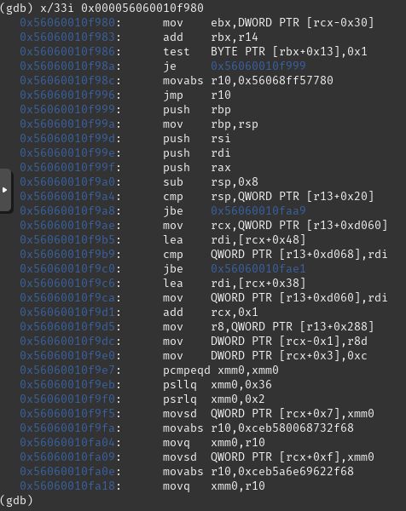Click the 'lea rdi,[rcx+0x38]' instruction
406x511 pixels.
point(235,284)
